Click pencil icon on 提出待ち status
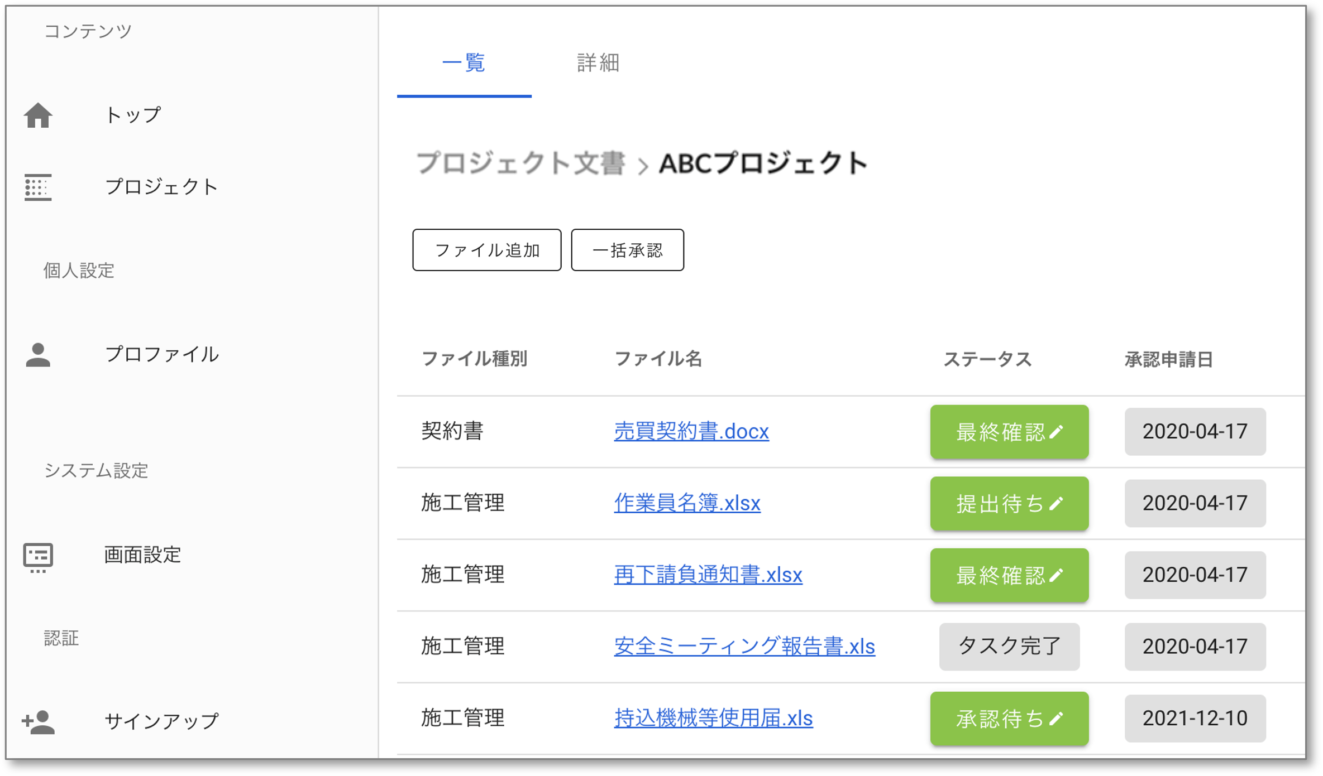Screen dimensions: 1323x776 tap(1056, 504)
